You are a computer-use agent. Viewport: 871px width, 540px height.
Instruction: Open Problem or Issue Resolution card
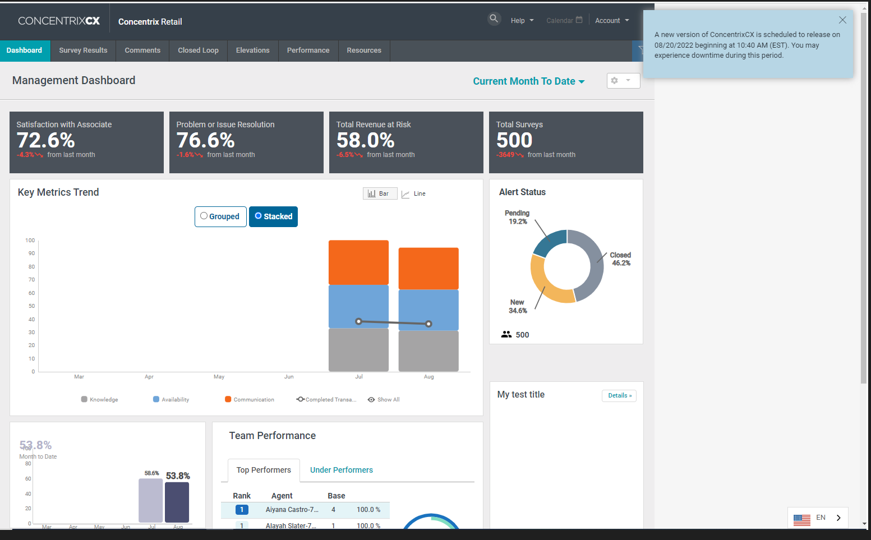pos(246,142)
